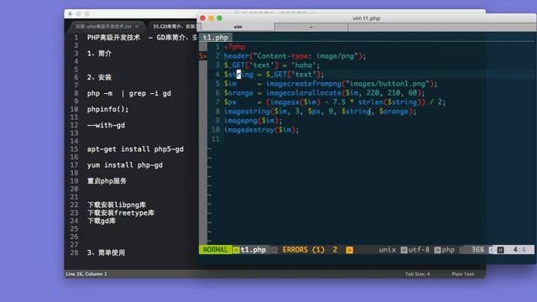Switch to the second terminal tab labeled '-'
The height and width of the screenshot is (302, 537).
click(x=311, y=27)
